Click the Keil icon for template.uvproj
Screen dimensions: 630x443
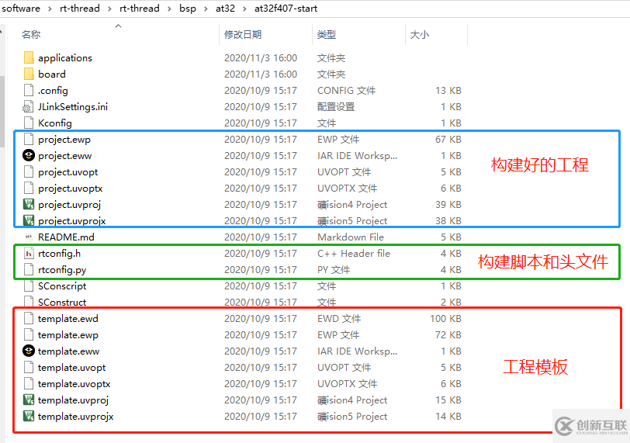(29, 400)
